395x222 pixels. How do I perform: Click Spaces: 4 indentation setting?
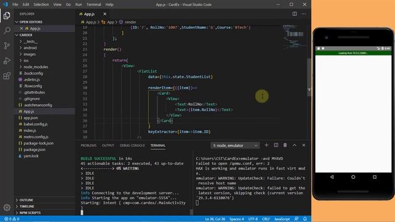[x=236, y=220]
